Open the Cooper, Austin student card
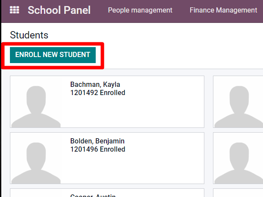 tap(107, 193)
